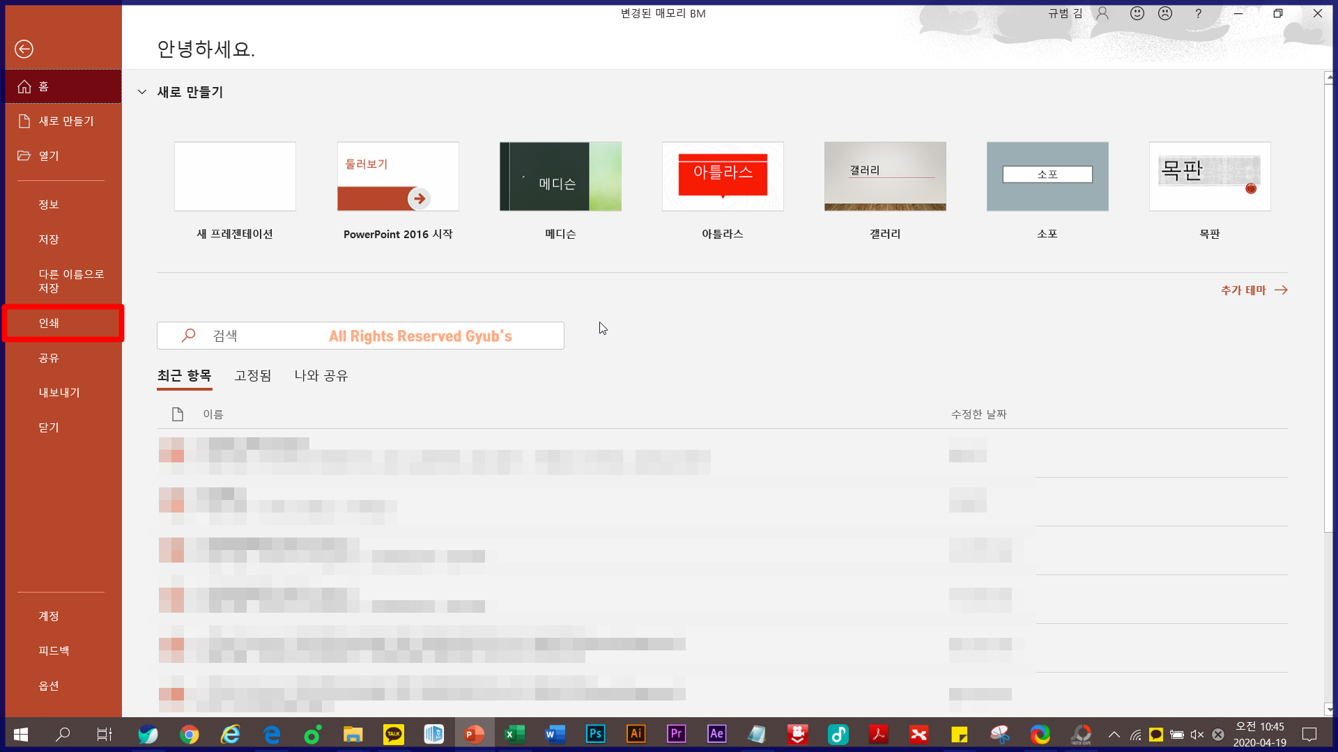Screen dimensions: 1338x752
Task: Click the back arrow icon
Action: (x=24, y=49)
